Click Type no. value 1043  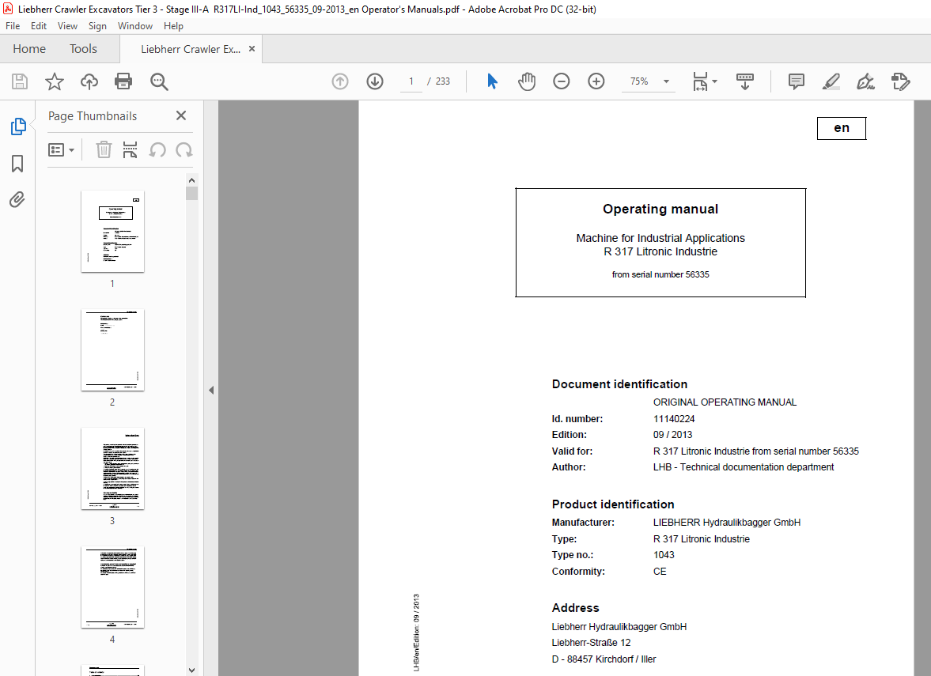coord(664,555)
